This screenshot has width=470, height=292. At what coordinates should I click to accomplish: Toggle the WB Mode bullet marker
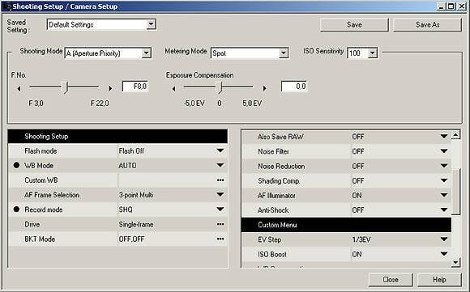click(x=16, y=165)
